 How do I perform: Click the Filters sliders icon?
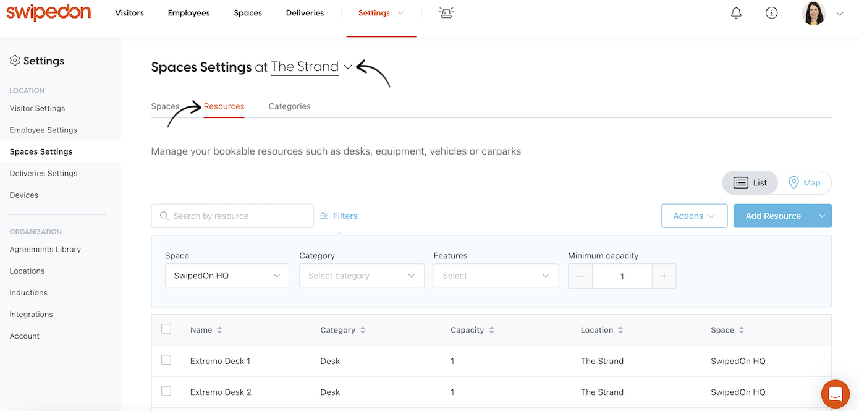click(324, 216)
